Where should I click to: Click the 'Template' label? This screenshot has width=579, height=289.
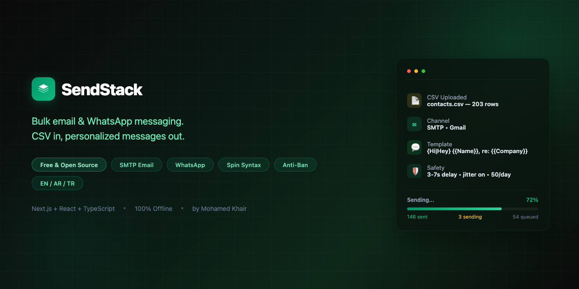point(440,144)
